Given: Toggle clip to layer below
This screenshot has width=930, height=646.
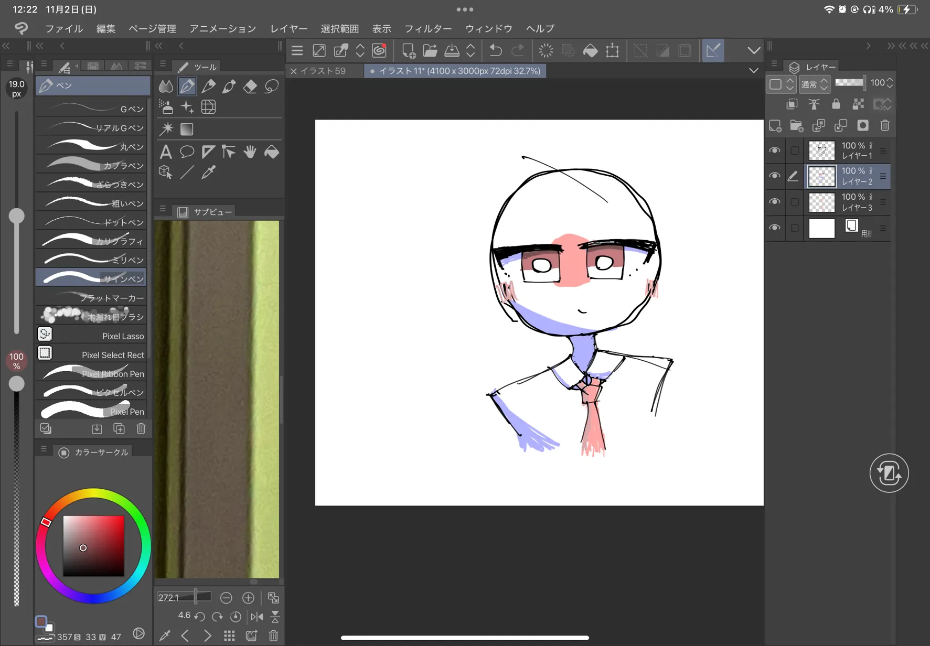Looking at the screenshot, I should click(x=792, y=104).
